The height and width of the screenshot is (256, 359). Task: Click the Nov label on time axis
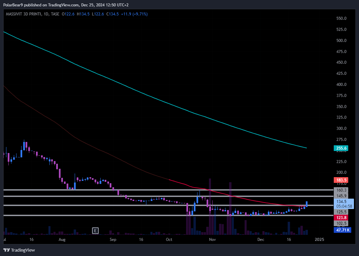(x=212, y=239)
